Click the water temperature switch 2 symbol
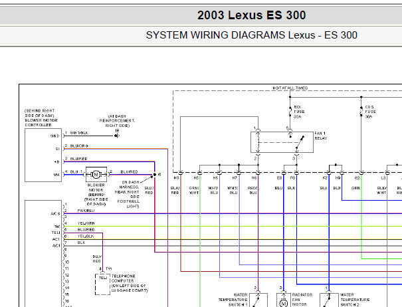The image size is (402, 307). point(329,300)
